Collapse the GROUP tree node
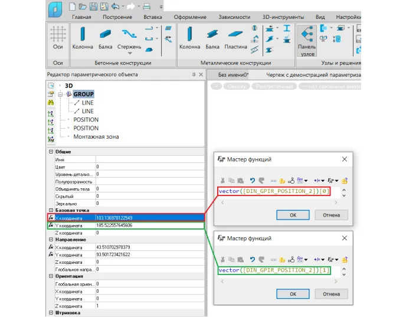 60,94
